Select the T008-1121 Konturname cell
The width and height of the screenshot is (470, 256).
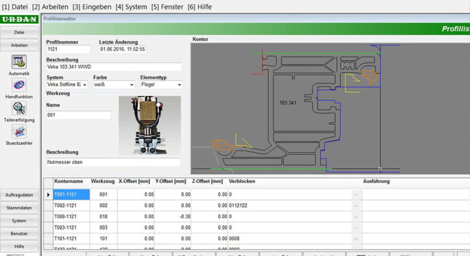point(71,216)
